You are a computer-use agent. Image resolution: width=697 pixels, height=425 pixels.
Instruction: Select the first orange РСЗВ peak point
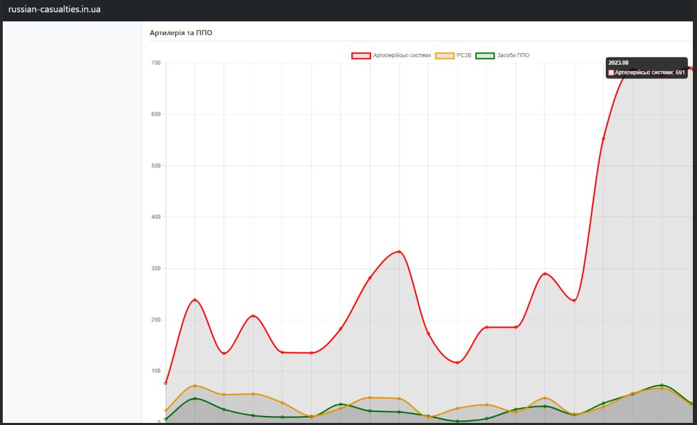click(x=195, y=386)
